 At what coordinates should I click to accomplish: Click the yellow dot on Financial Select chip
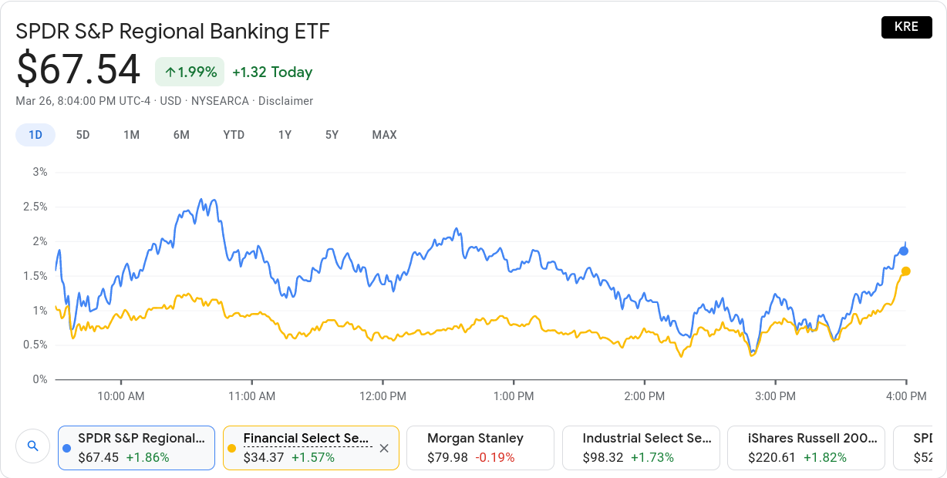point(231,448)
